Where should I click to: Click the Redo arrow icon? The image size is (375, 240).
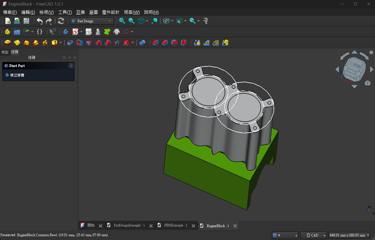[x=49, y=21]
